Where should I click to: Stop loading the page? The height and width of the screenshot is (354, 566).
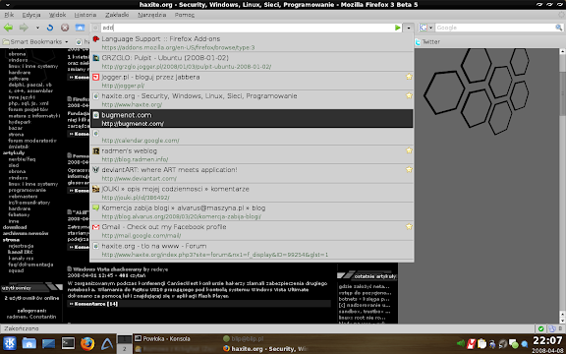click(65, 28)
